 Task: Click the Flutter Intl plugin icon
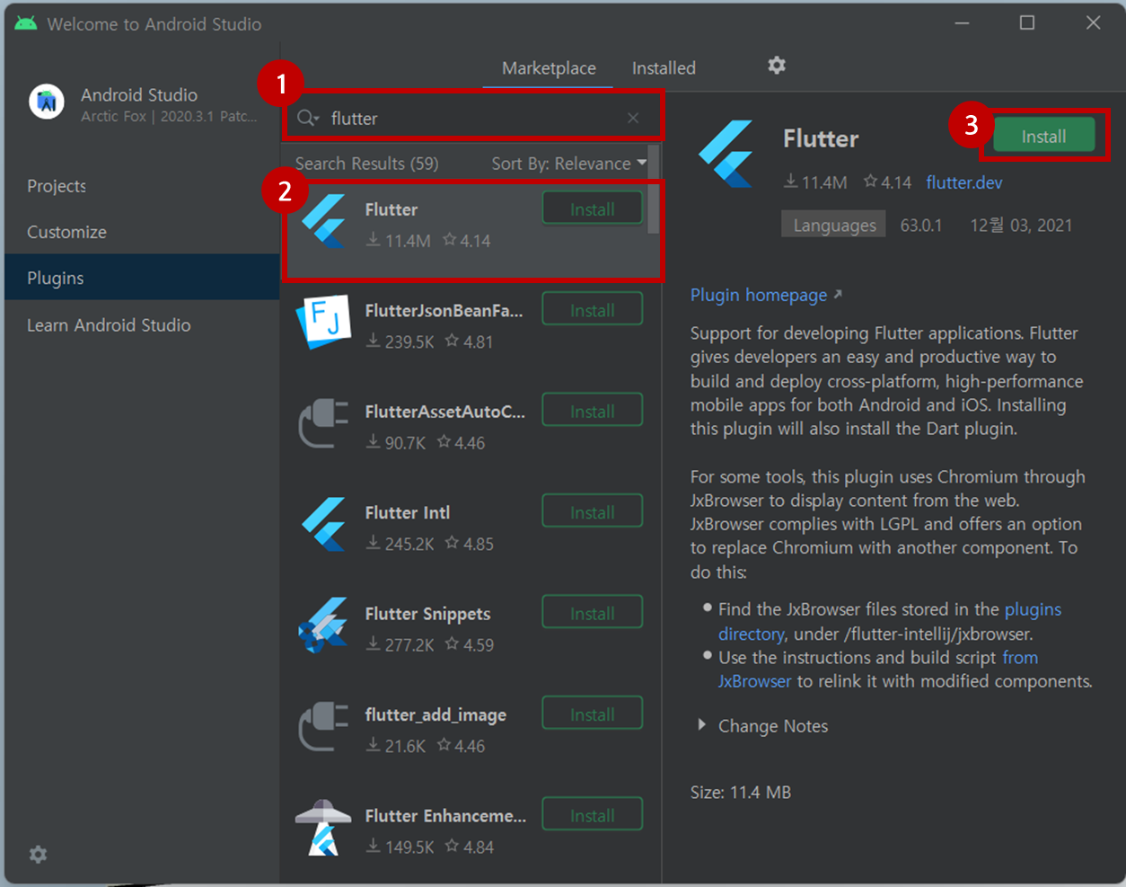tap(324, 524)
